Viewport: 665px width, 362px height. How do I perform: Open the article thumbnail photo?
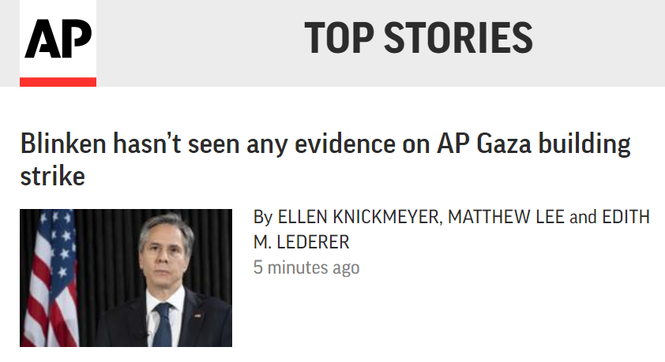coord(126,278)
